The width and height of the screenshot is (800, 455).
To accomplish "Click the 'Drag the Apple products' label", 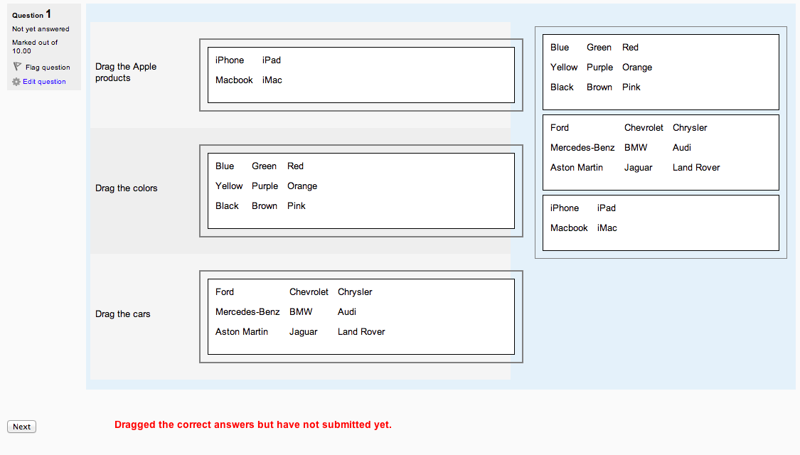I will point(126,72).
